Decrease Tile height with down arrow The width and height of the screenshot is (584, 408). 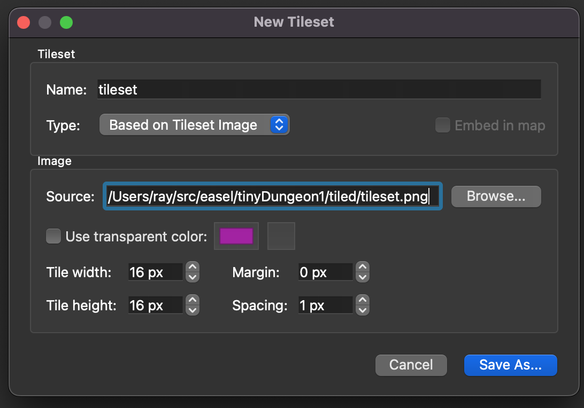click(193, 310)
